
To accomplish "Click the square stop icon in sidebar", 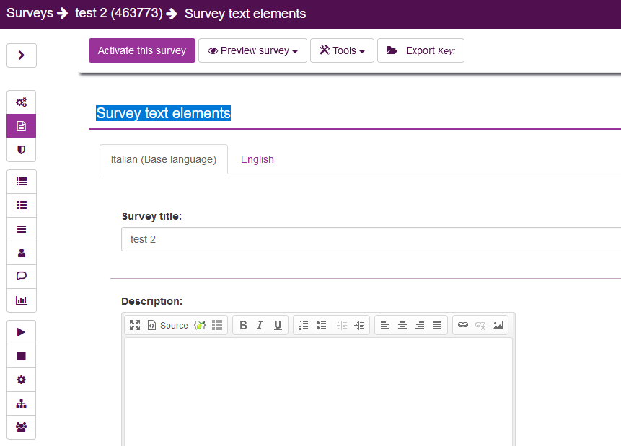I will click(x=21, y=356).
